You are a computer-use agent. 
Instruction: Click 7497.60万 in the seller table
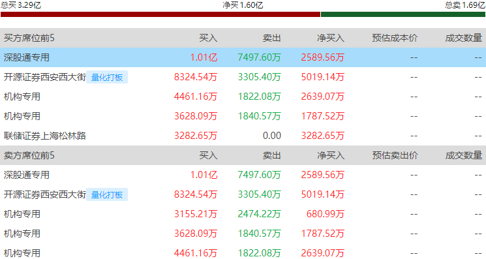click(x=259, y=175)
